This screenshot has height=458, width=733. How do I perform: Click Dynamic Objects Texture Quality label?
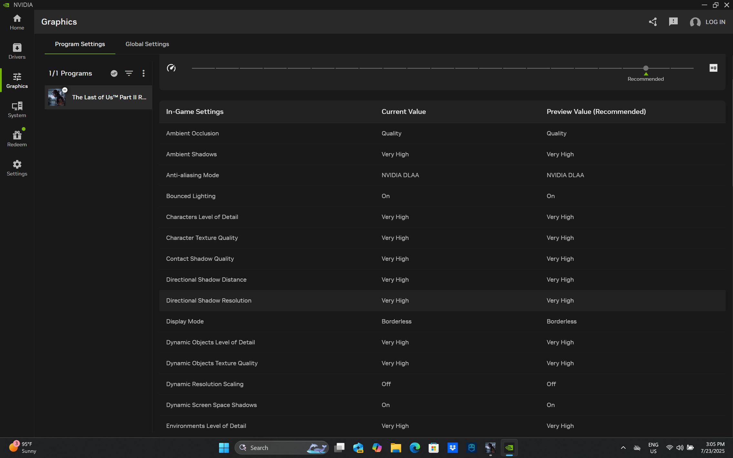point(212,363)
